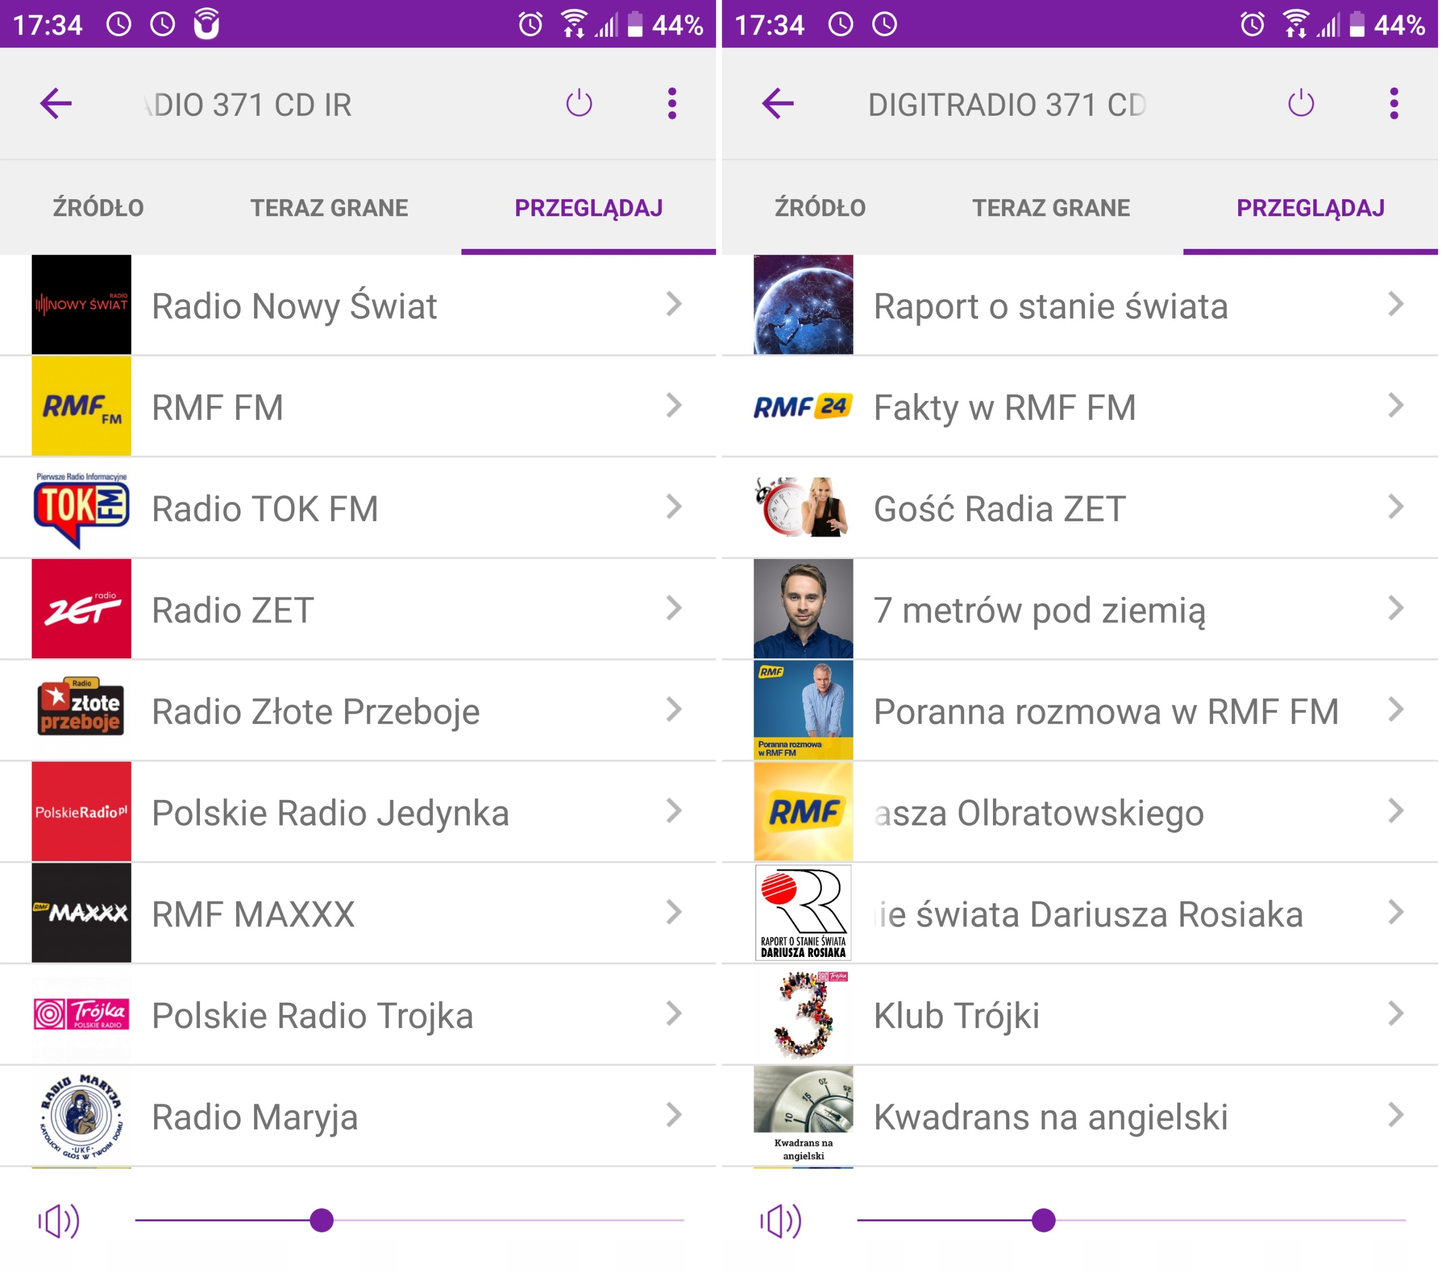1446x1272 pixels.
Task: Tap the power icon on the right screen
Action: coord(1300,103)
